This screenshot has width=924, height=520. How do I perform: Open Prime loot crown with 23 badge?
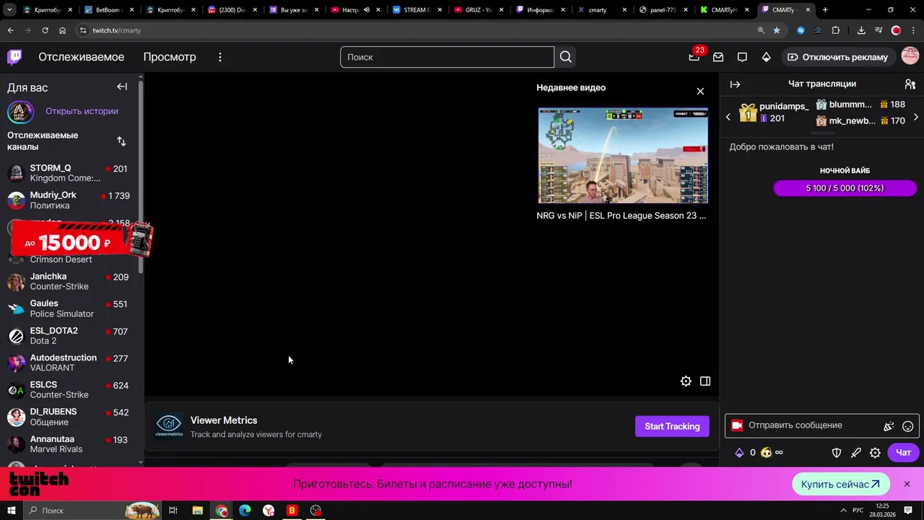tap(694, 57)
